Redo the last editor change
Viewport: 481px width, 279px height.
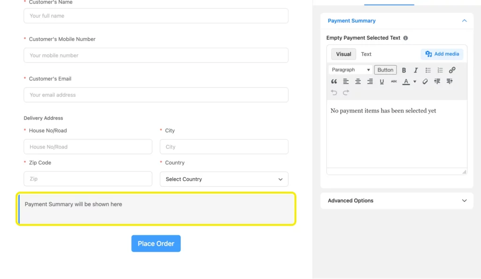pyautogui.click(x=346, y=92)
